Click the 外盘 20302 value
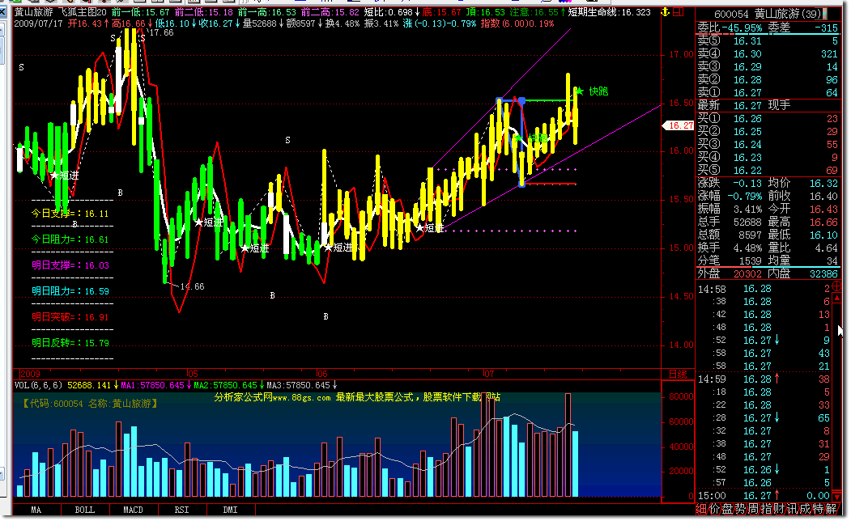Viewport: 851px width, 521px height. [x=749, y=273]
